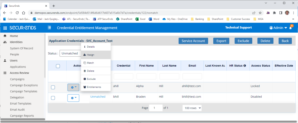Filter by the First Name column input
The height and width of the screenshot is (123, 298).
(146, 76)
